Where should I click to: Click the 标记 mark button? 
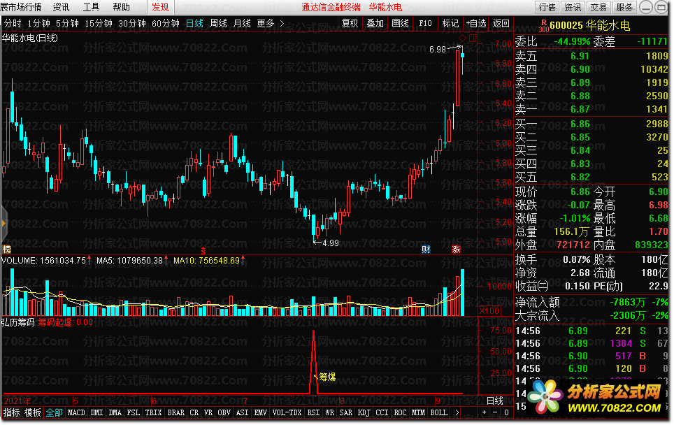tap(450, 24)
